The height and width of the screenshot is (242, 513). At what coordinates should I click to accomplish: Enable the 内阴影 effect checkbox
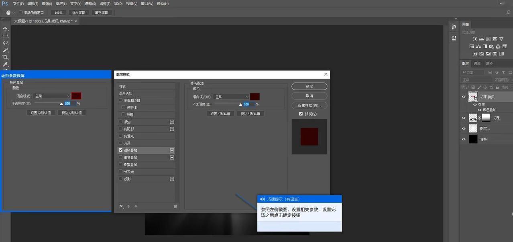(121, 129)
